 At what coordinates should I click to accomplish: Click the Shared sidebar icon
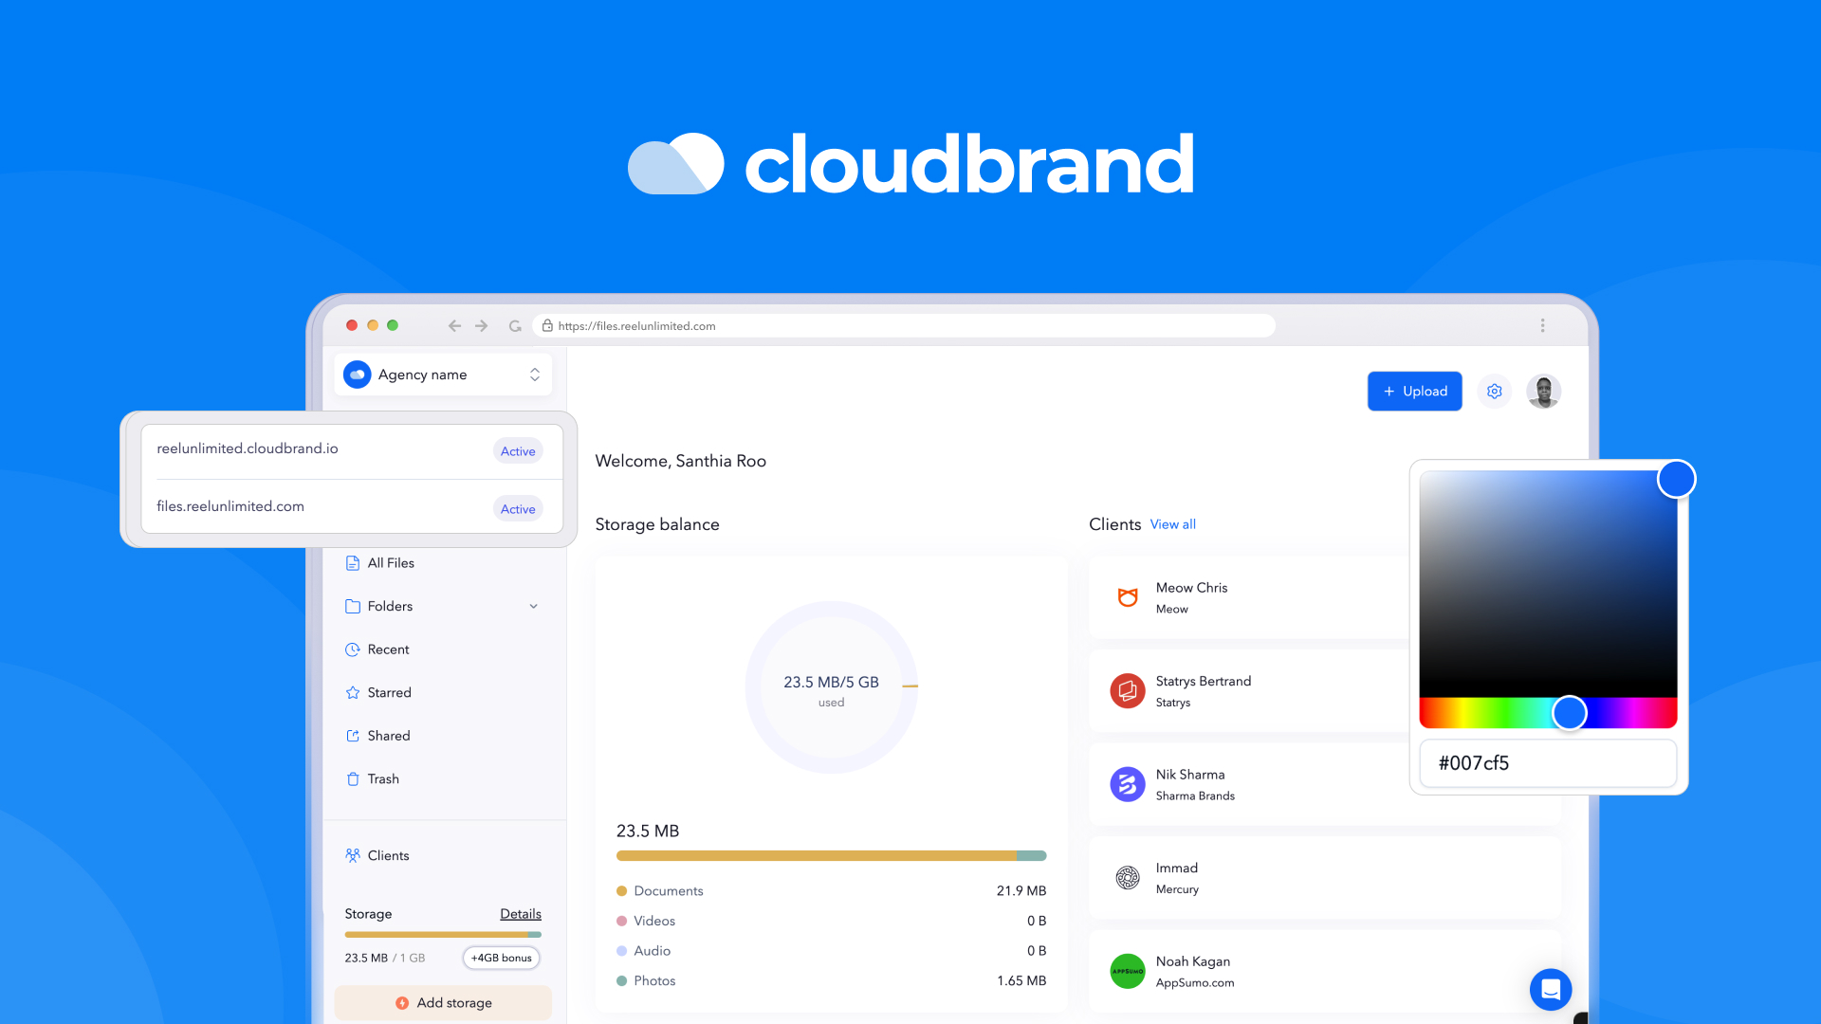352,735
